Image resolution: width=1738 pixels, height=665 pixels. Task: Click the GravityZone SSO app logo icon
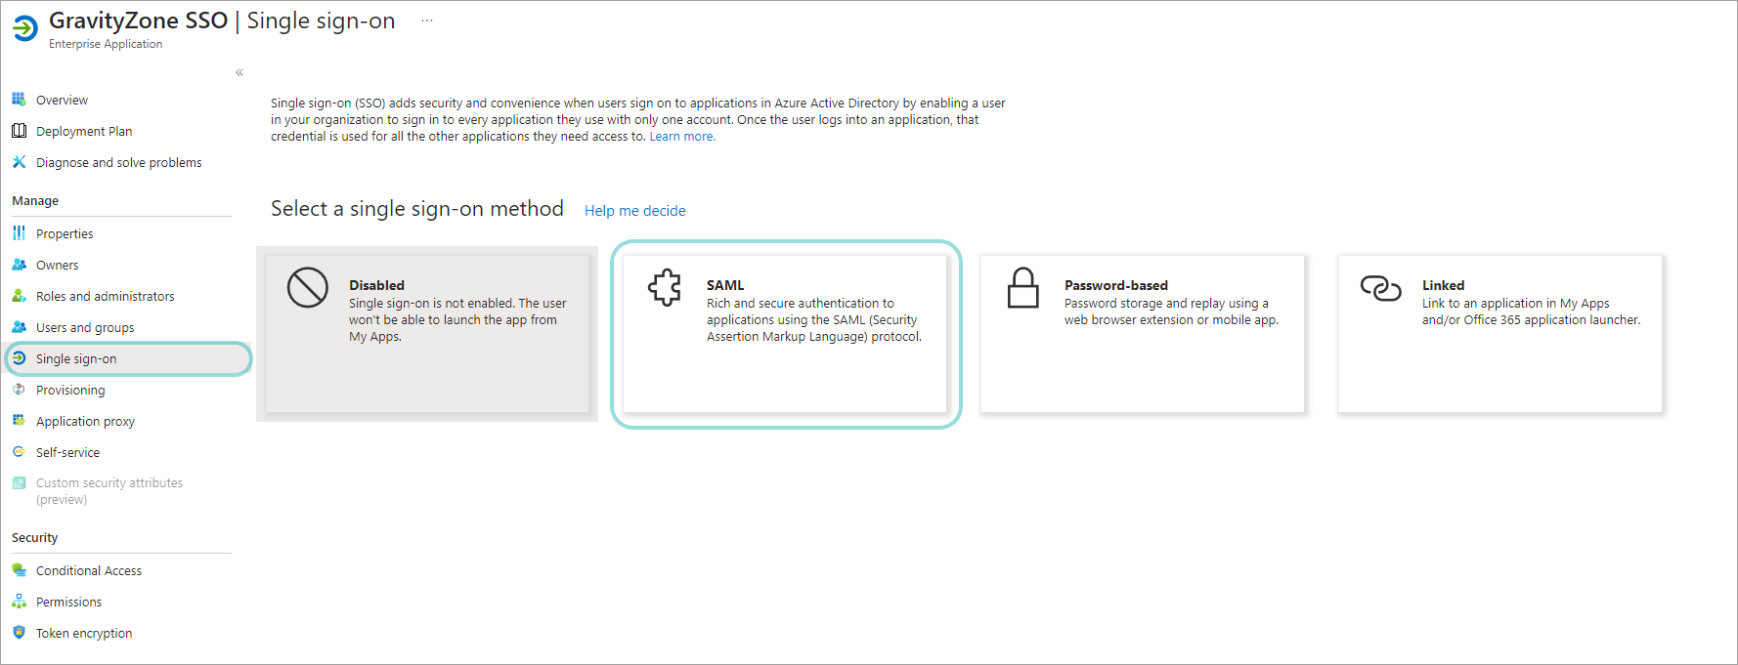(x=25, y=28)
